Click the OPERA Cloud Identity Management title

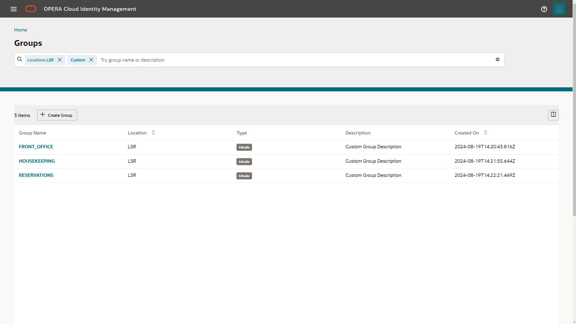pyautogui.click(x=90, y=9)
